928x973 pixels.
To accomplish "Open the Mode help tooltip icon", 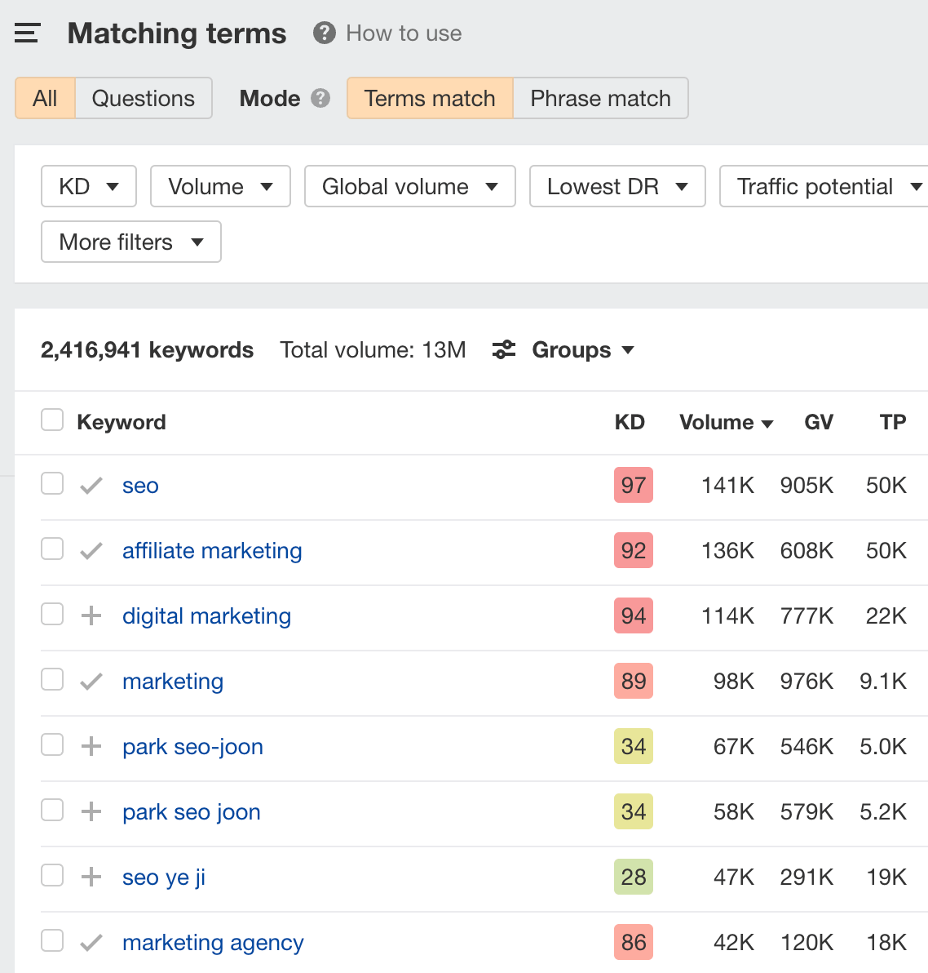I will pos(321,98).
